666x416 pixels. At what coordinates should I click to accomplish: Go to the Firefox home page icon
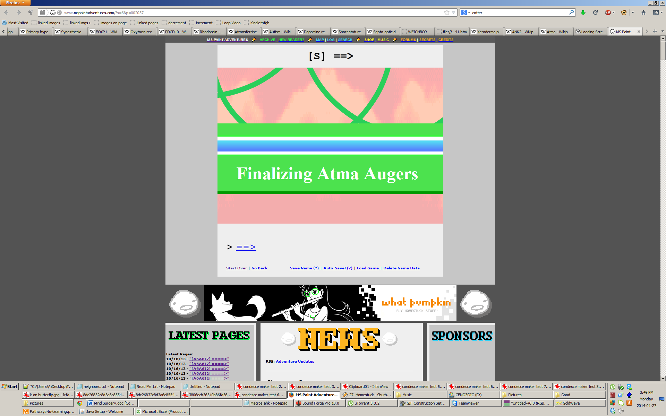643,12
